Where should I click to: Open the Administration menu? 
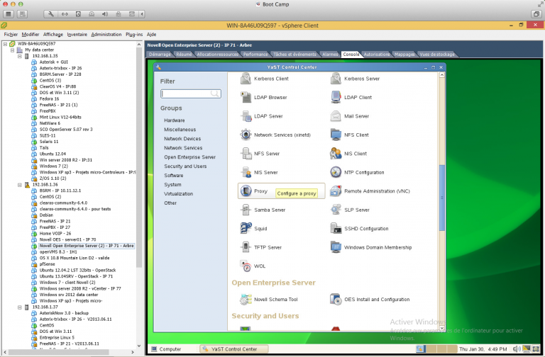point(106,34)
